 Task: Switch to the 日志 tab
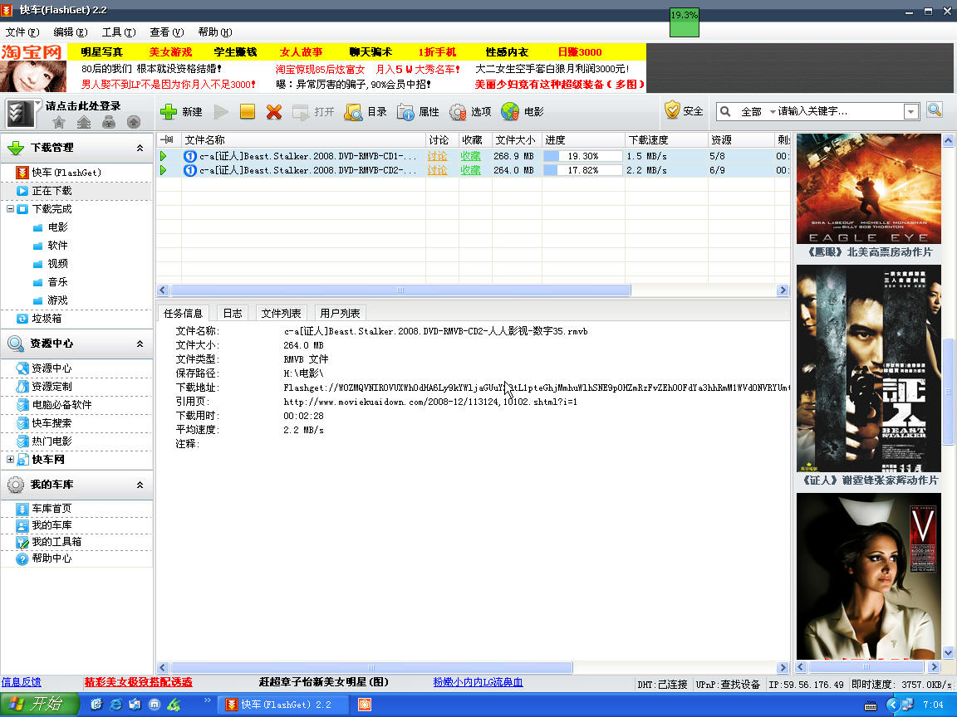point(232,314)
